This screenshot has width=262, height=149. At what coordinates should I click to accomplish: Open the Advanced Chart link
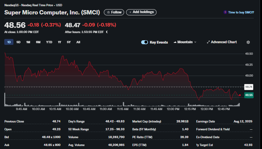[x=222, y=42]
